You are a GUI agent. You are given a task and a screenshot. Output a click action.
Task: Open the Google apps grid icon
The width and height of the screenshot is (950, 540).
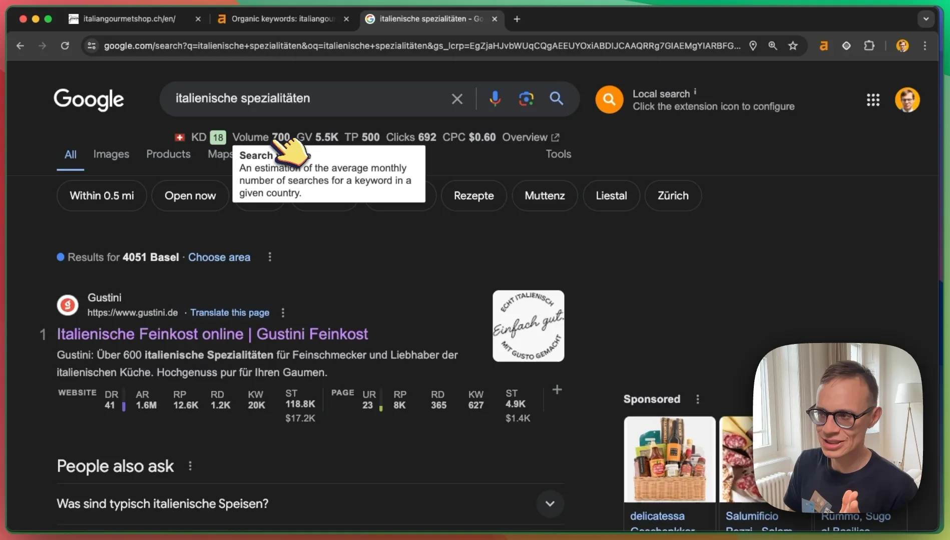[873, 99]
